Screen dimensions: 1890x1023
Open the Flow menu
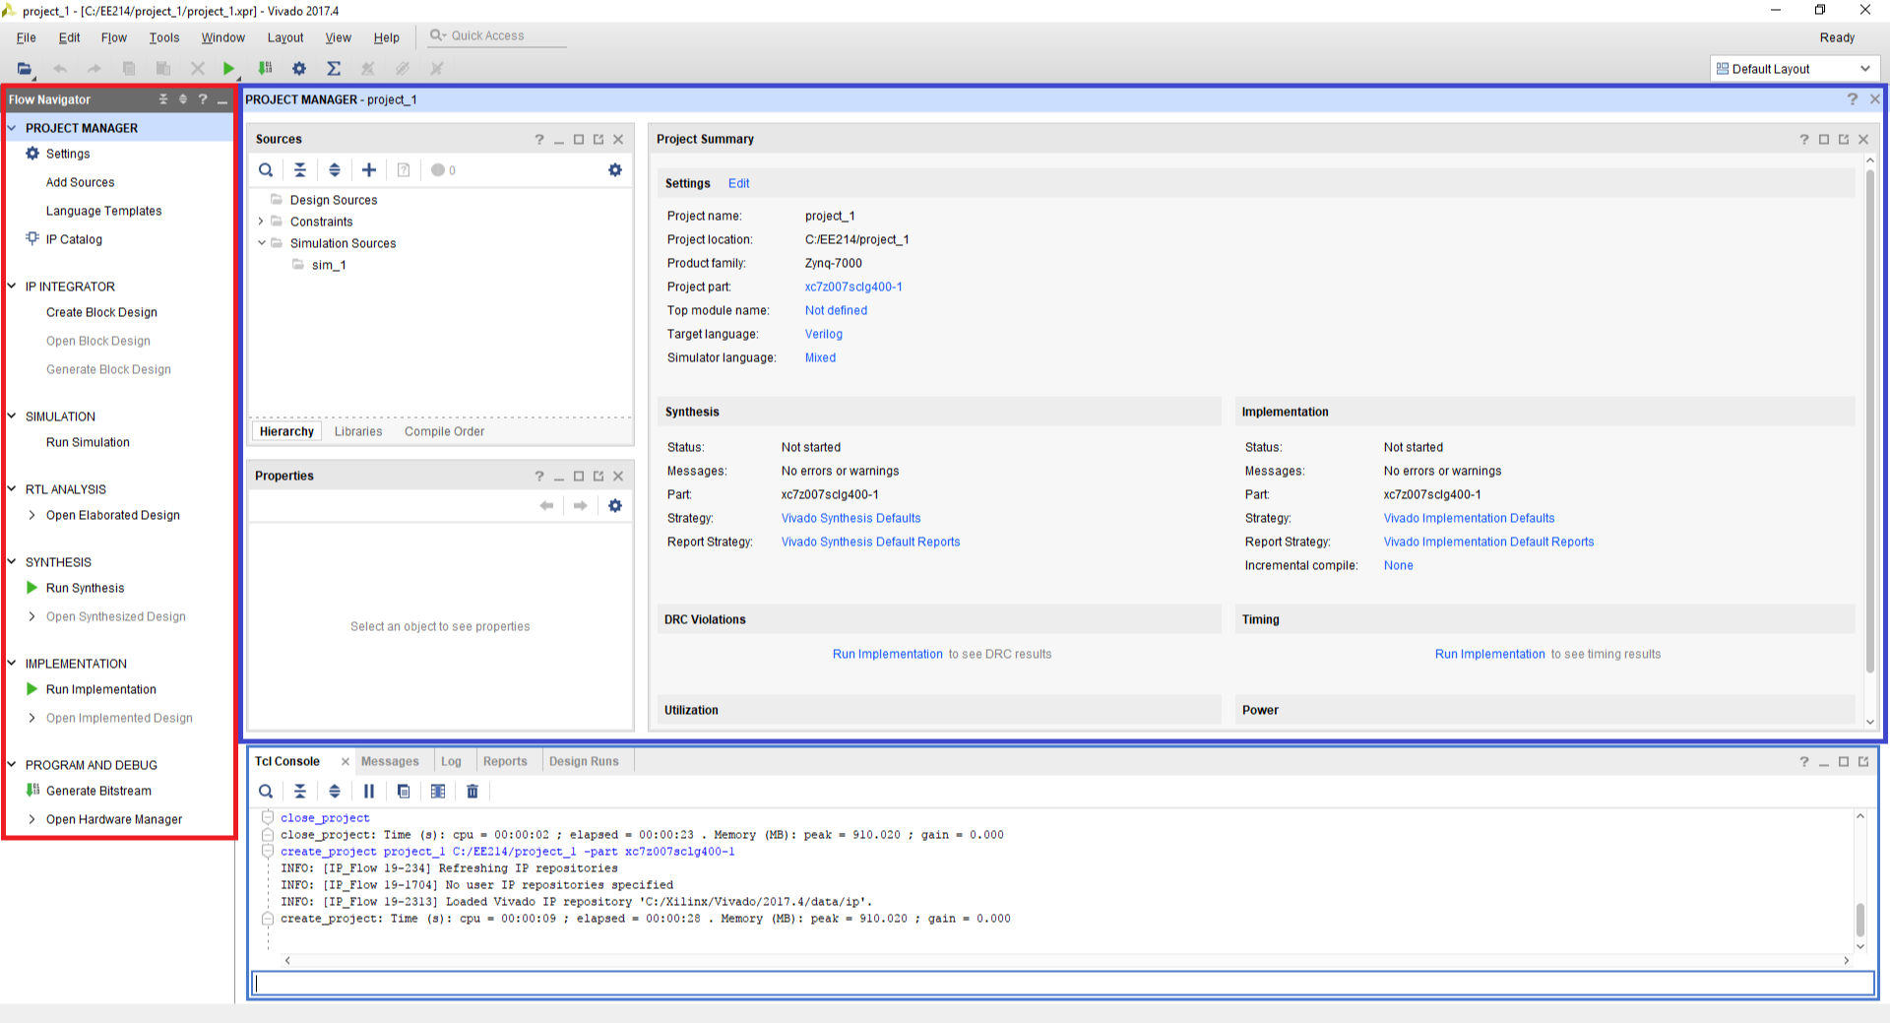pos(113,37)
